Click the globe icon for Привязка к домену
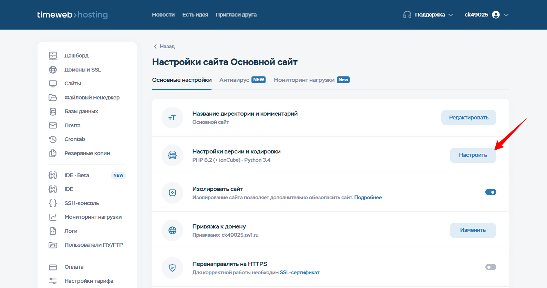The width and height of the screenshot is (547, 288). [172, 230]
